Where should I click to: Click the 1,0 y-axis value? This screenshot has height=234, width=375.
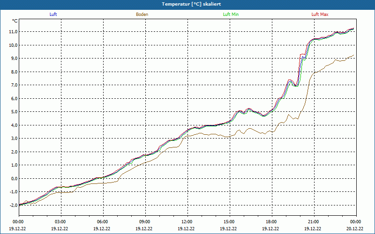14,165
